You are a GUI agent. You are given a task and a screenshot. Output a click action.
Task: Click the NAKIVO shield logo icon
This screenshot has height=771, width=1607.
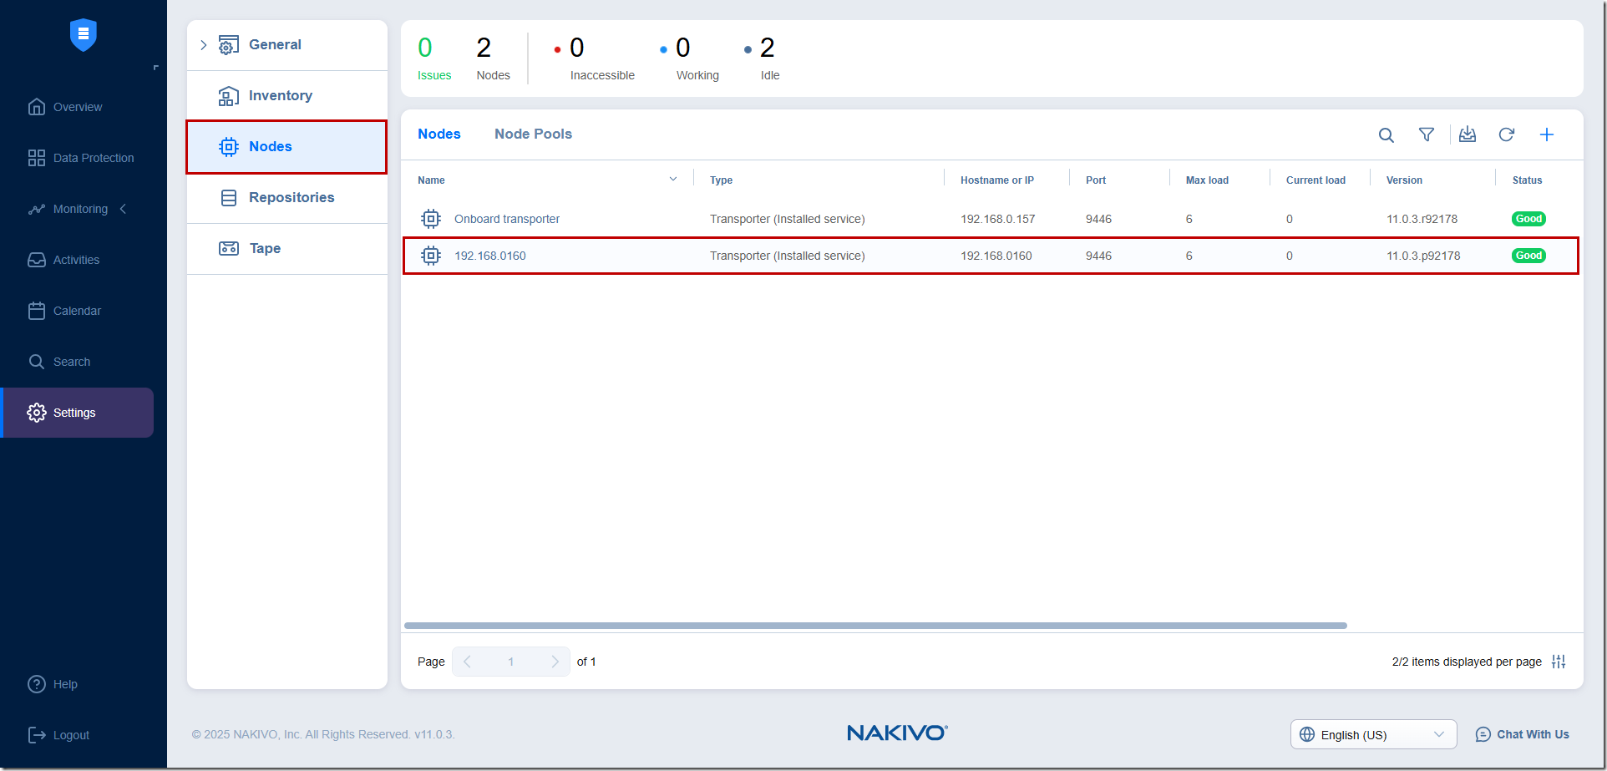[83, 35]
